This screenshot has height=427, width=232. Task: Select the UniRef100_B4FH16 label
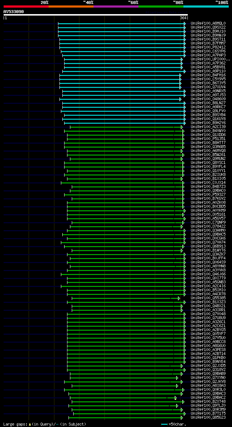coord(208,75)
